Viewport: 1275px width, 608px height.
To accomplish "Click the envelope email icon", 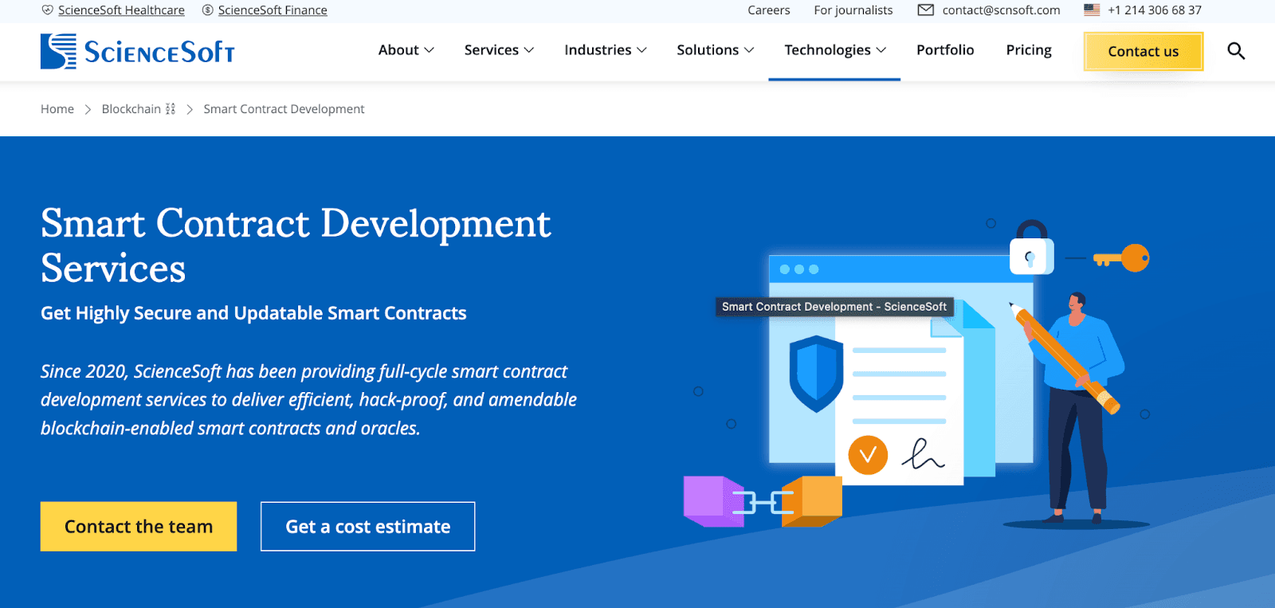I will (x=925, y=10).
